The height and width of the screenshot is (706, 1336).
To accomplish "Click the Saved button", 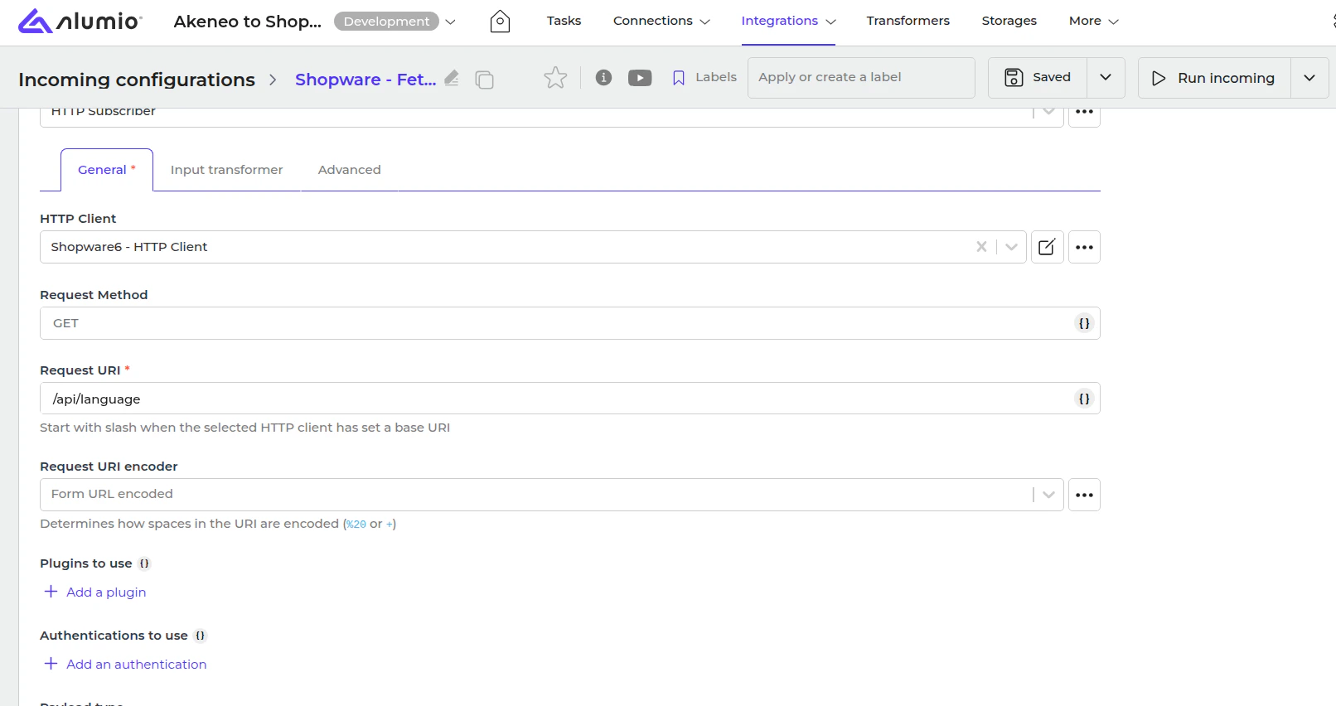I will pyautogui.click(x=1038, y=78).
